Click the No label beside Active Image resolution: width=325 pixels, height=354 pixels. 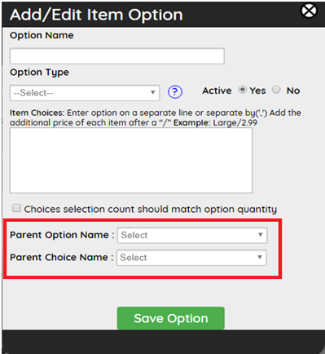293,91
